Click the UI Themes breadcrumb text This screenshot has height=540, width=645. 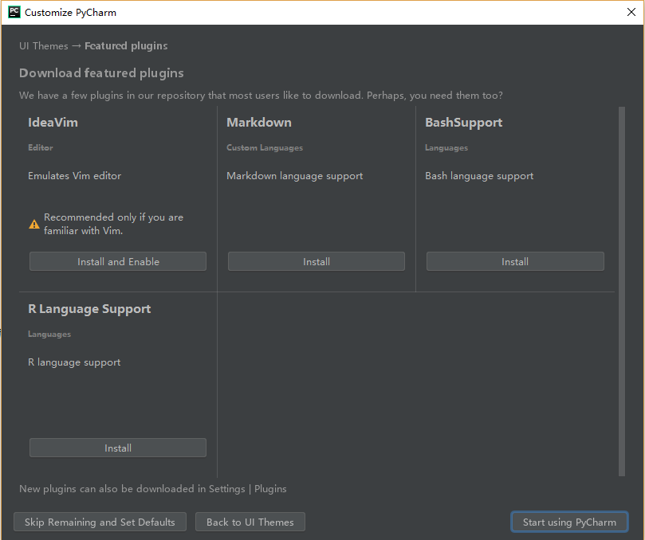44,45
